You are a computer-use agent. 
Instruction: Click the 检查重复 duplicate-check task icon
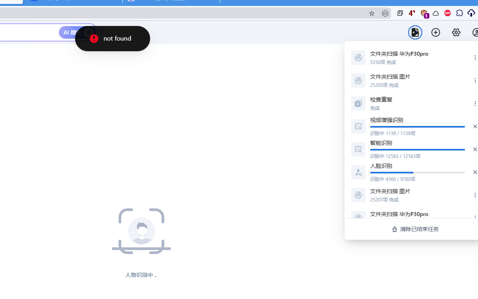[x=358, y=103]
